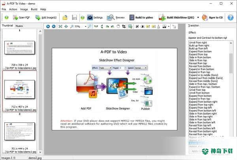
Task: Click the first yellow brightness icon
Action: [x=148, y=26]
